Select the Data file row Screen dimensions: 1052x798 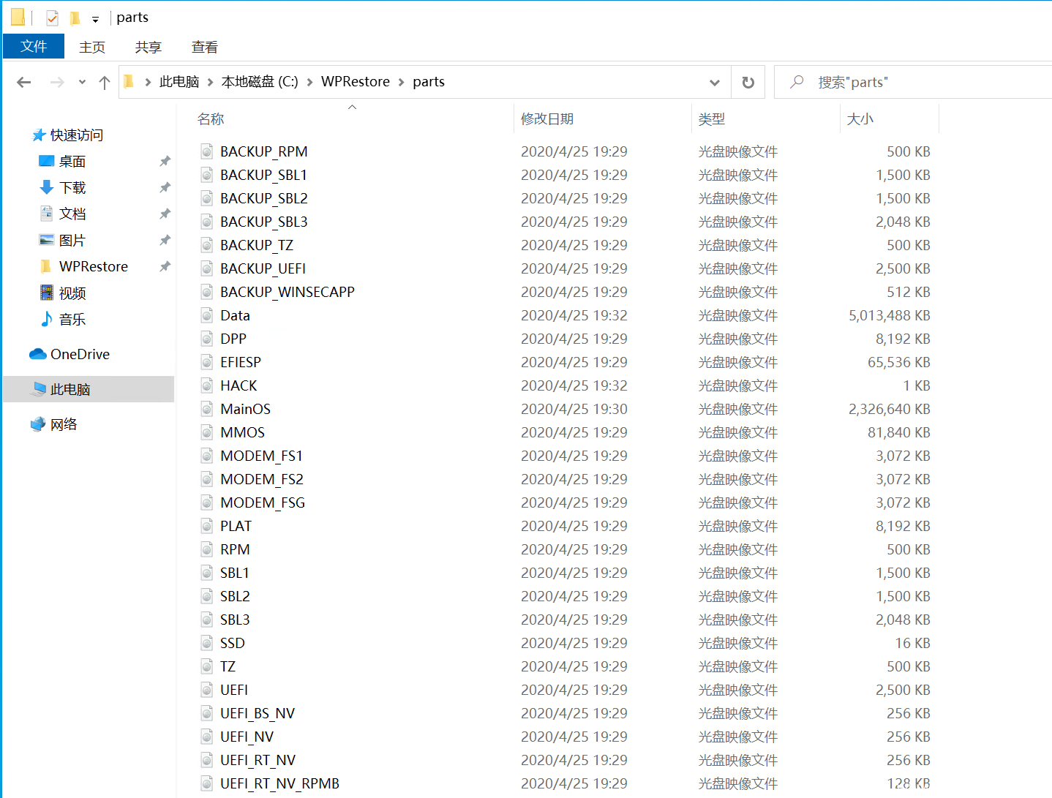point(235,316)
